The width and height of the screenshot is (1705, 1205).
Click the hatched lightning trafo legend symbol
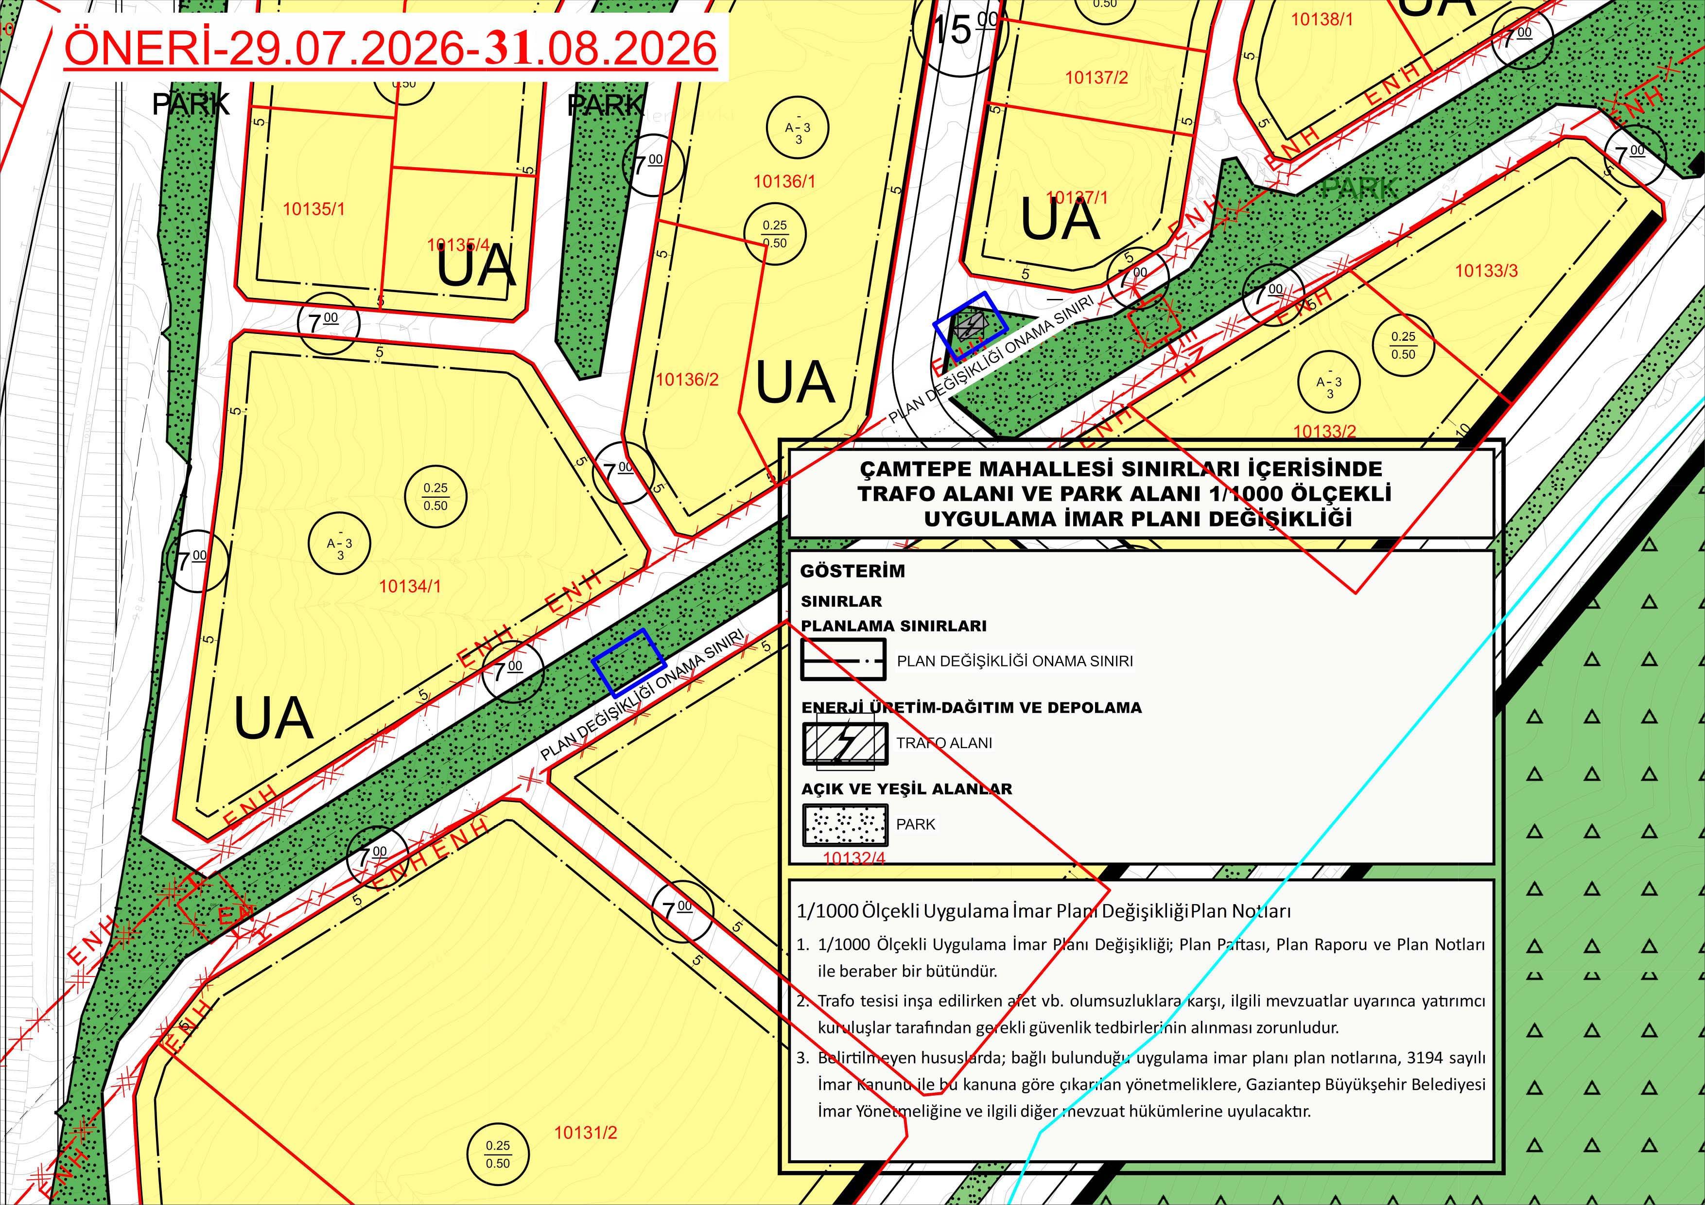click(845, 743)
